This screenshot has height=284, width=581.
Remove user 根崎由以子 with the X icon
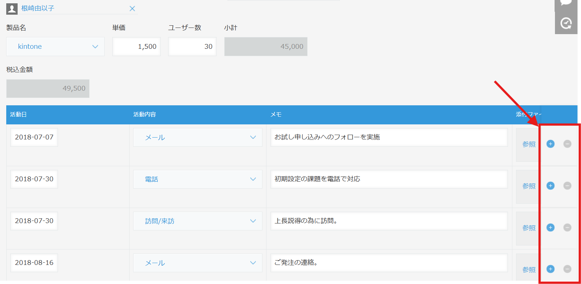pos(132,8)
